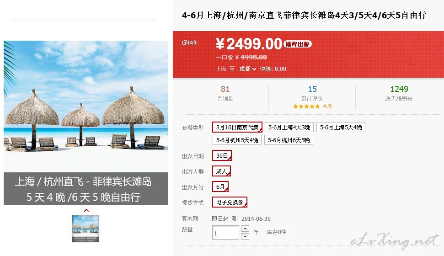Select the 5-6月杭州6天5晚 package
This screenshot has height=256, width=444.
coord(289,140)
